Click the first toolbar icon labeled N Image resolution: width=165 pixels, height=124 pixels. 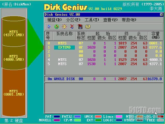coord(49,26)
